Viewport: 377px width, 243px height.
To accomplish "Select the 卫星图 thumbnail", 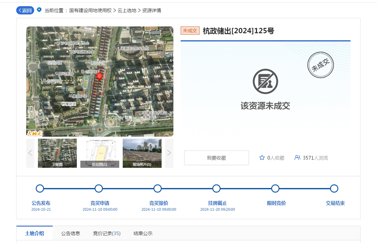I will 57,153.
